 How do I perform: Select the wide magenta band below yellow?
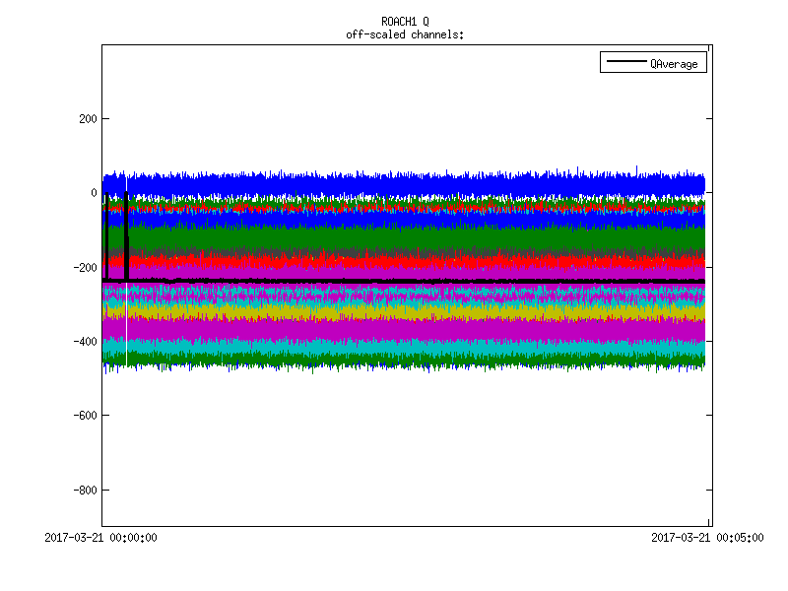pyautogui.click(x=394, y=329)
